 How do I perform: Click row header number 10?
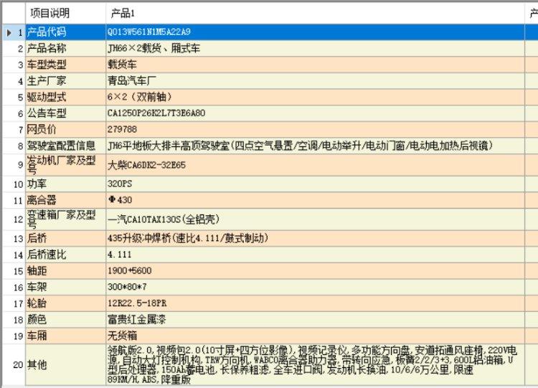14,184
